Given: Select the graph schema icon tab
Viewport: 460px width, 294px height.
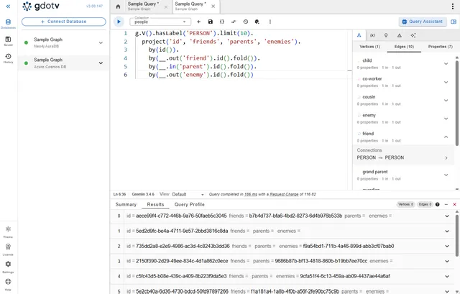Looking at the screenshot, I should pos(359,35).
